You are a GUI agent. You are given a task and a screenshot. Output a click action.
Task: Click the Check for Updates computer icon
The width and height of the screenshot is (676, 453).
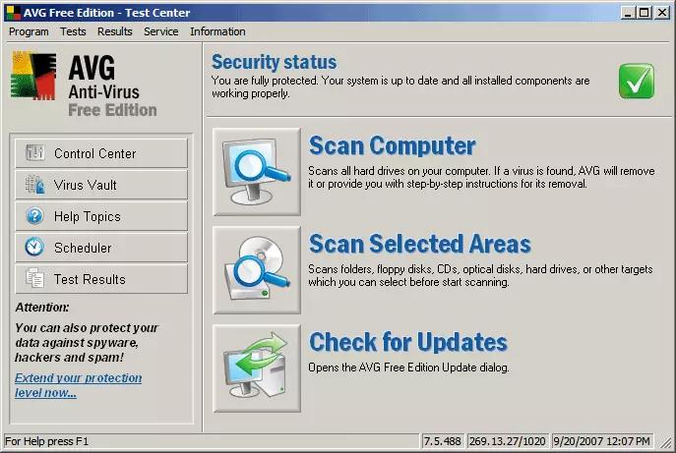(x=257, y=368)
